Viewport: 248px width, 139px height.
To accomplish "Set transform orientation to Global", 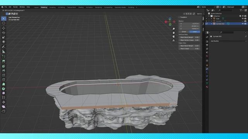I will tap(184, 32).
